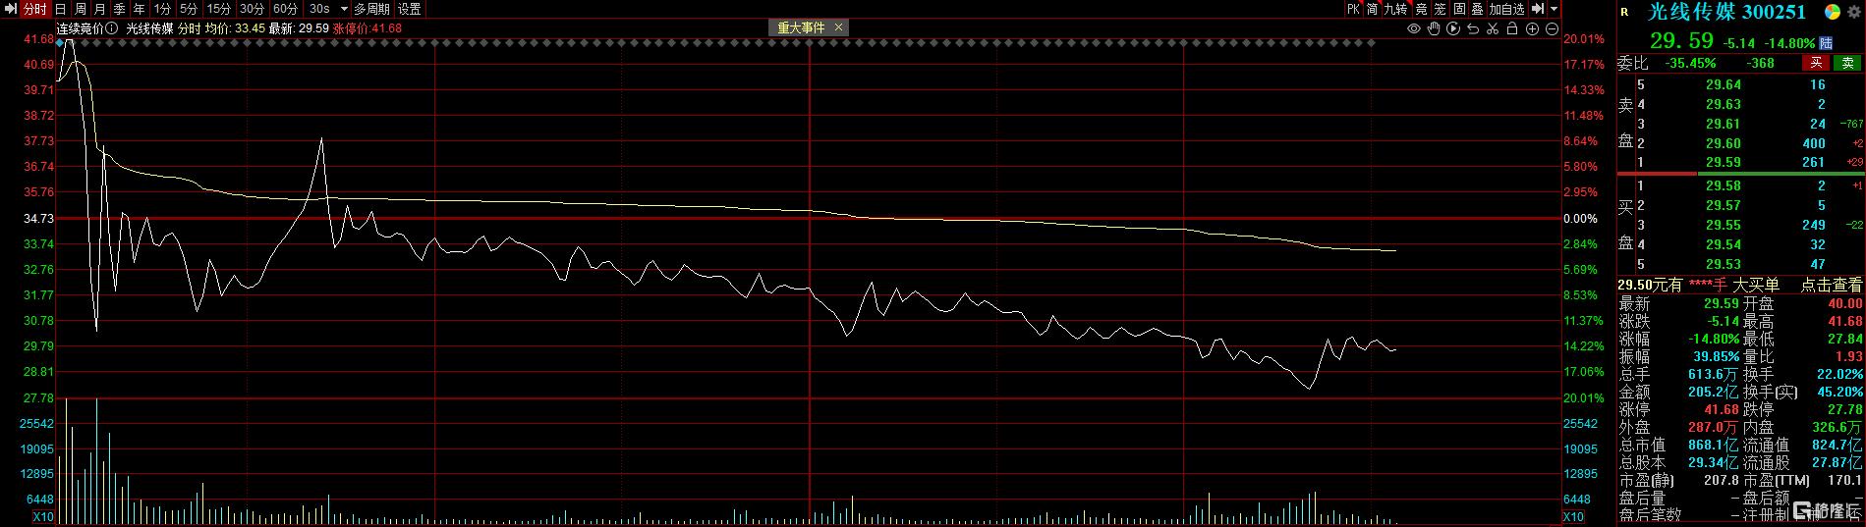Click the eye visibility icon on chart toolbar
Viewport: 1866px width, 527px height.
1414,28
